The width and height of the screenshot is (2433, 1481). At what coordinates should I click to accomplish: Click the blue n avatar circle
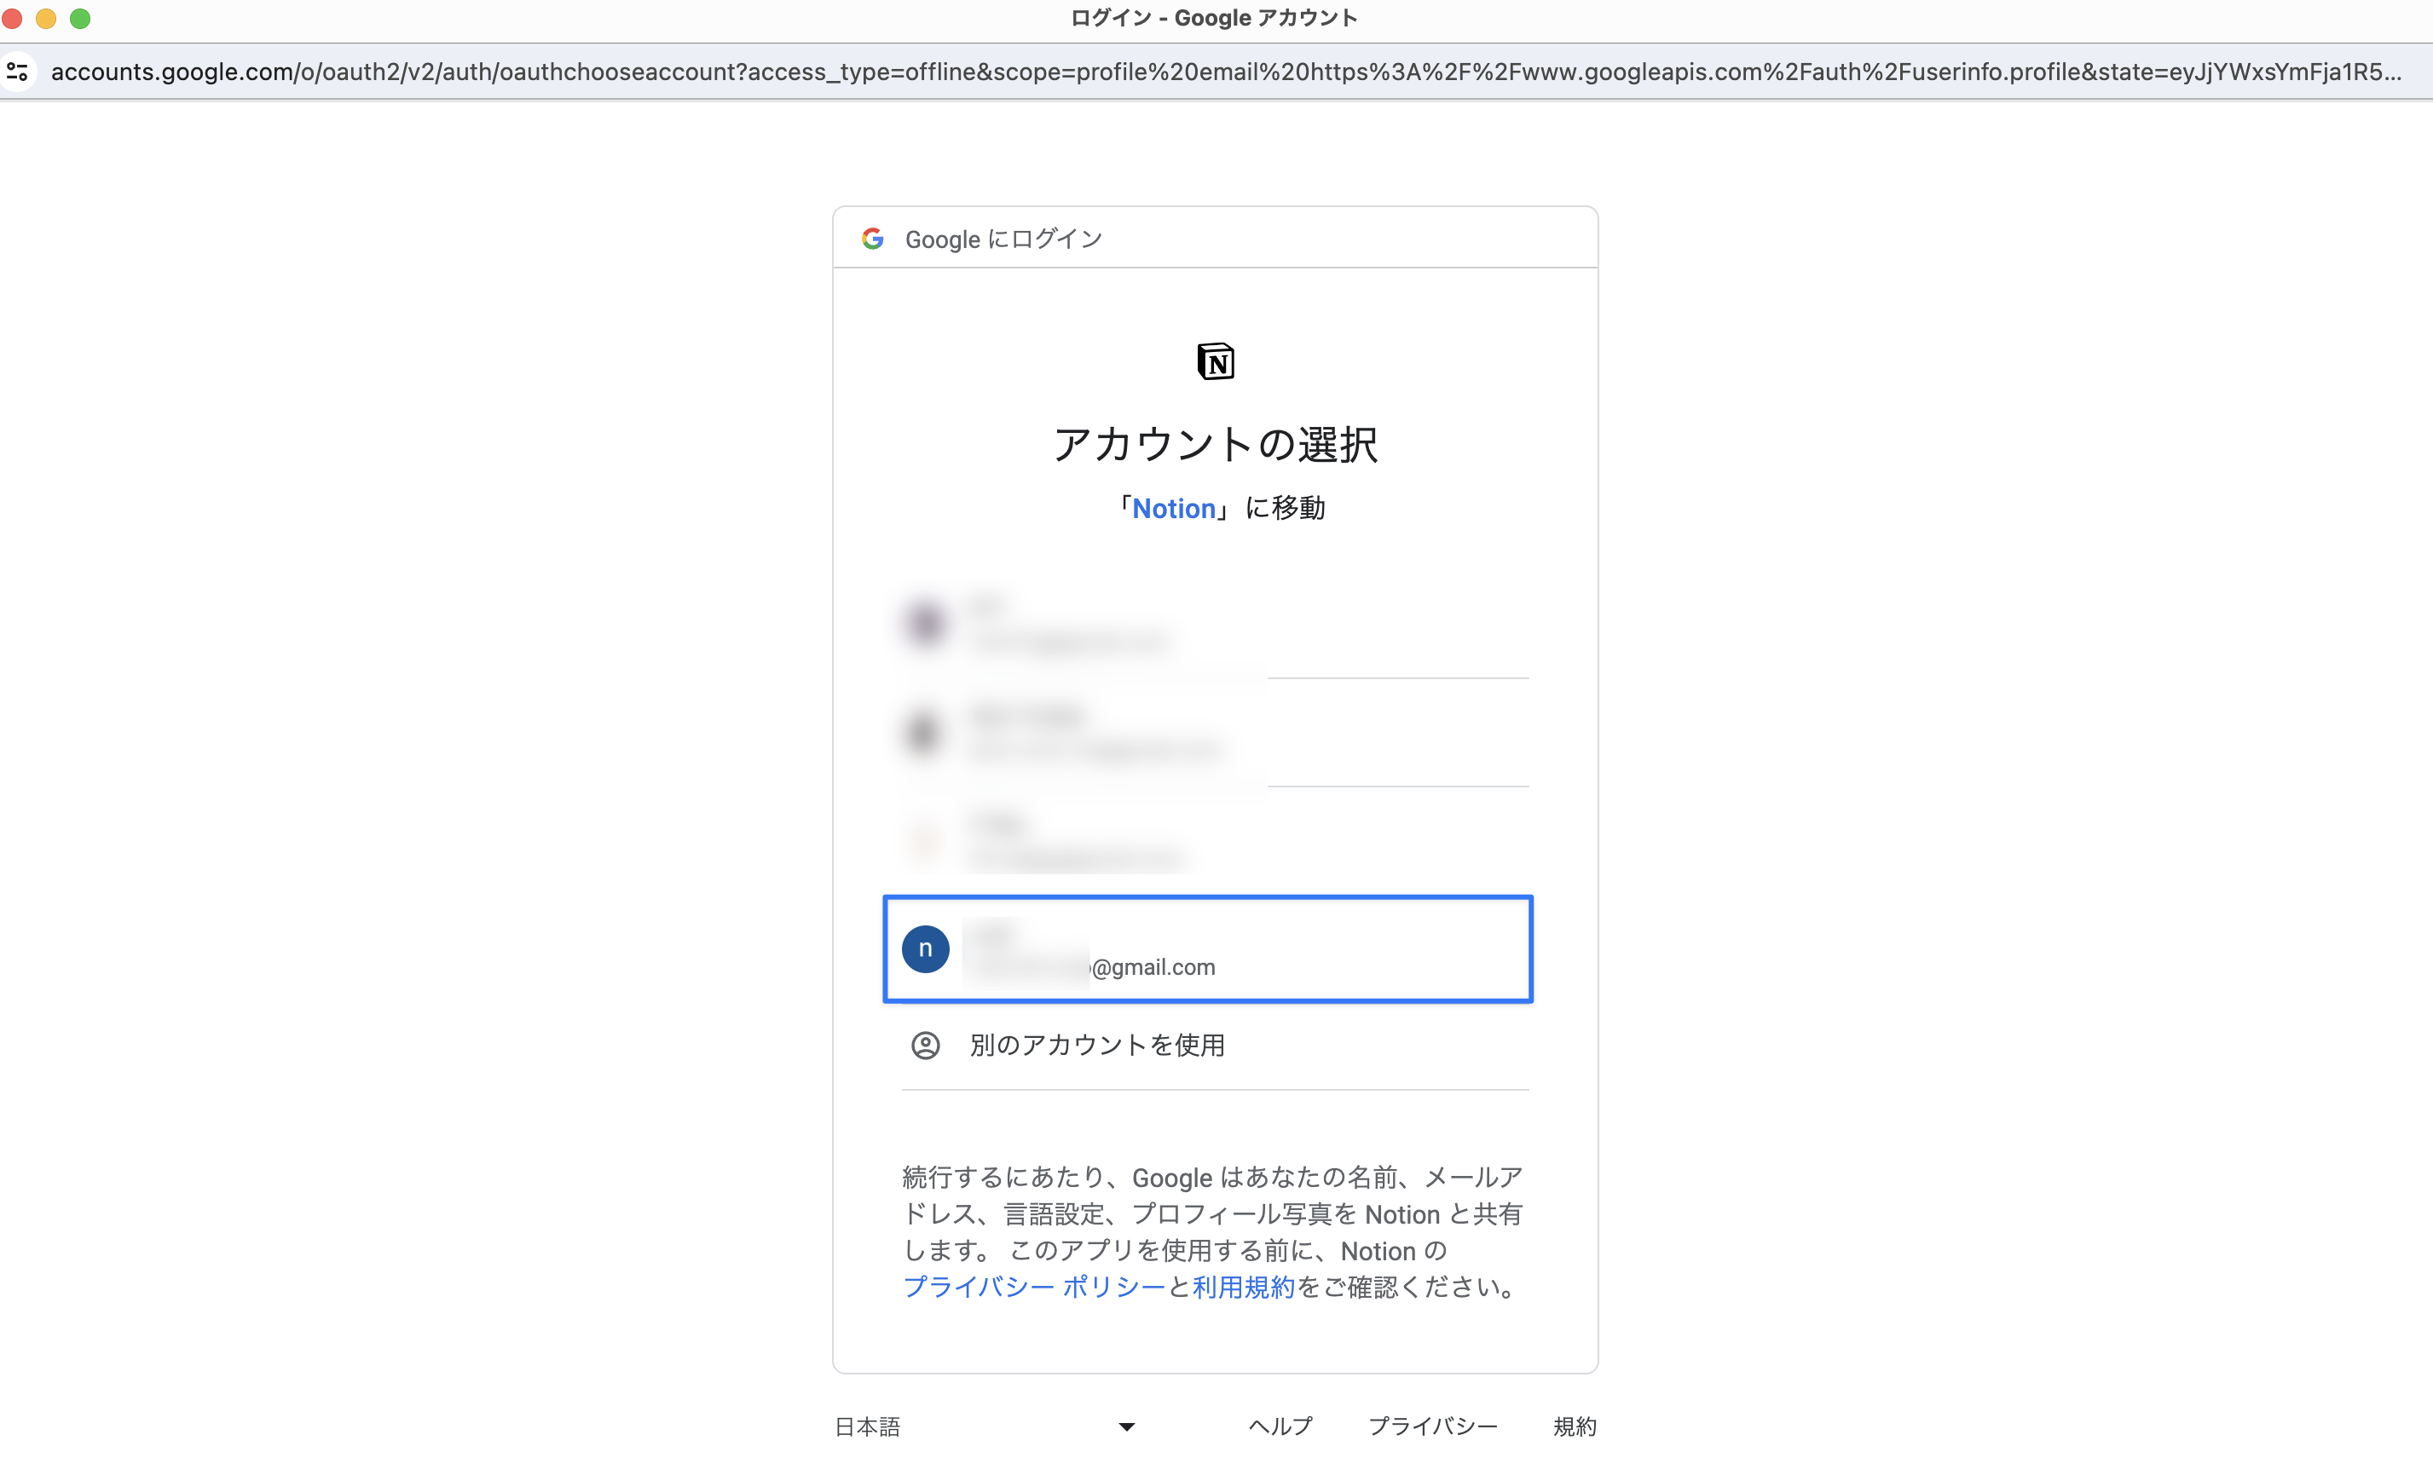pyautogui.click(x=925, y=949)
